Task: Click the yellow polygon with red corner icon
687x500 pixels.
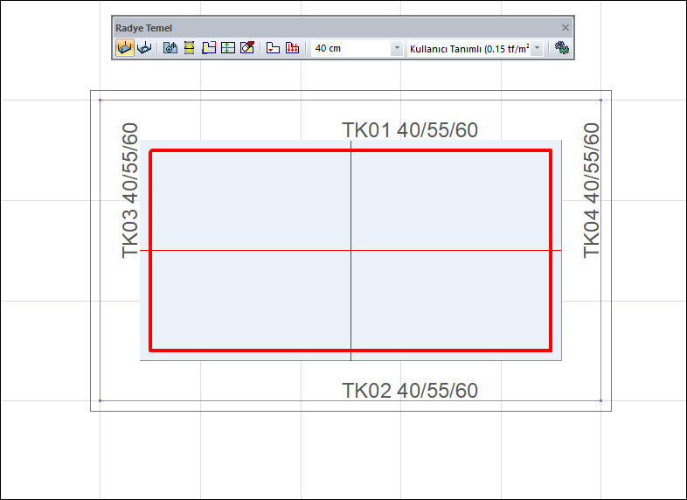Action: click(209, 48)
